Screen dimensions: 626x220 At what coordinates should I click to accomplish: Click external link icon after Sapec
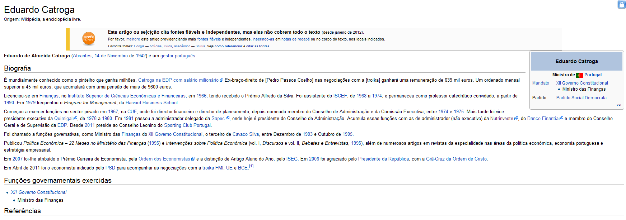228,119
